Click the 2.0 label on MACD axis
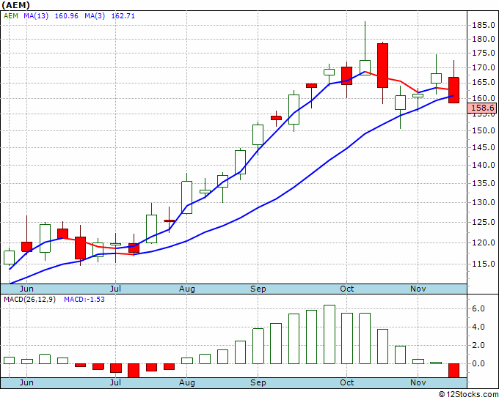 pos(478,345)
